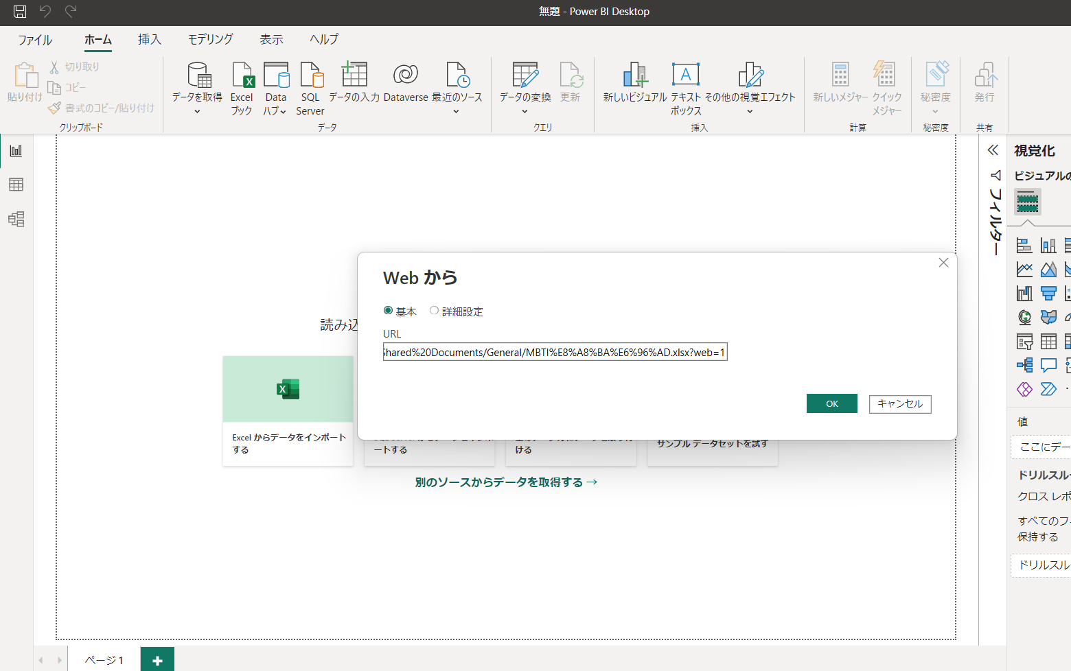The image size is (1071, 671).
Task: Insert a 新しいビジュアル chart
Action: (x=635, y=82)
